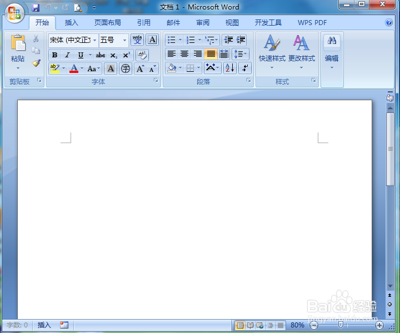This screenshot has height=333, width=400.
Task: Paste clipboard contents with the Paste icon
Action: click(x=18, y=43)
